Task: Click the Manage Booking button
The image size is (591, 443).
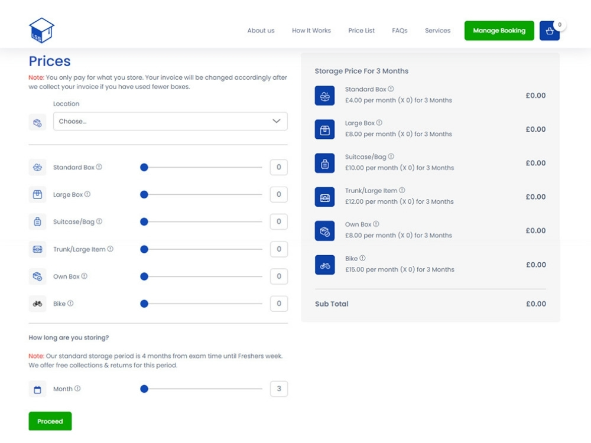Action: tap(499, 31)
